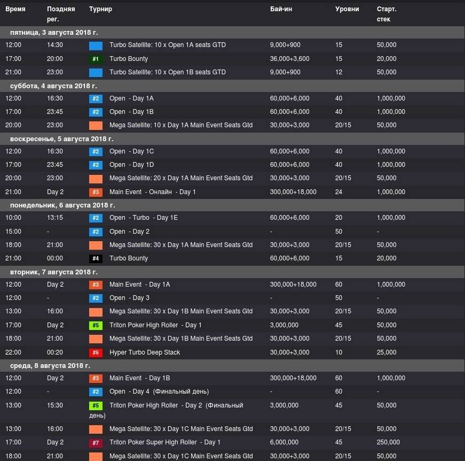Click the Время column header
Viewport: 465px width, 461px height.
[15, 10]
